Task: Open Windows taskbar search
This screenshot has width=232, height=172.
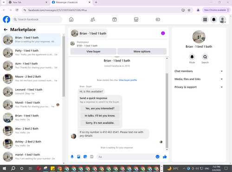Action: click(x=13, y=168)
